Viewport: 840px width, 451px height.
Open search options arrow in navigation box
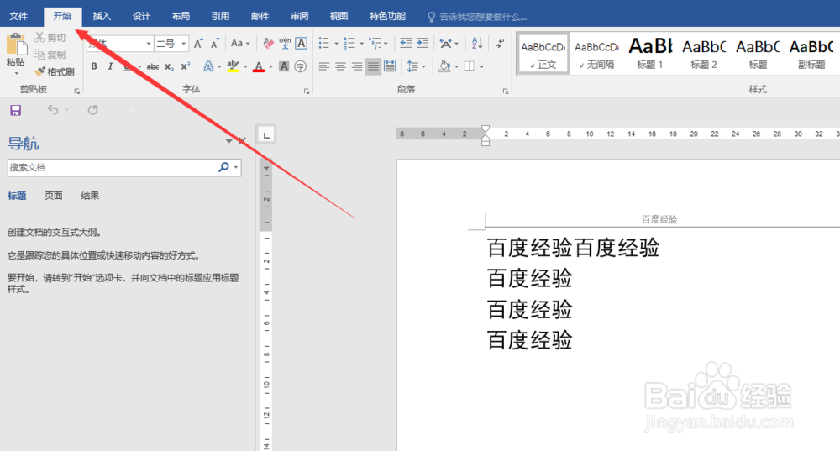(236, 168)
